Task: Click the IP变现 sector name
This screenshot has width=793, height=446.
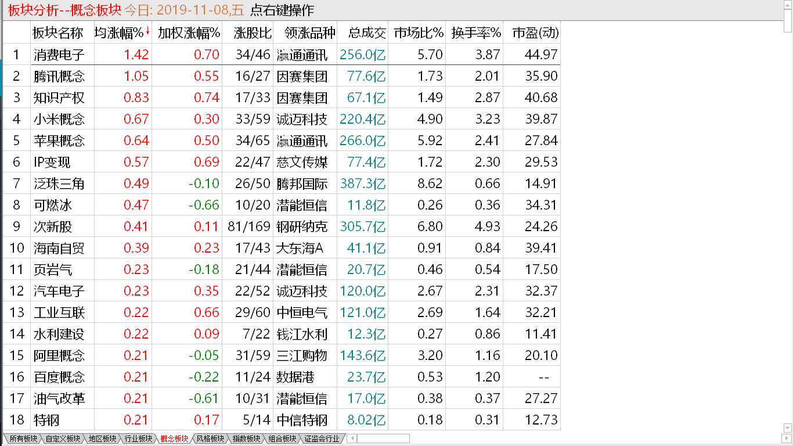Action: 52,162
